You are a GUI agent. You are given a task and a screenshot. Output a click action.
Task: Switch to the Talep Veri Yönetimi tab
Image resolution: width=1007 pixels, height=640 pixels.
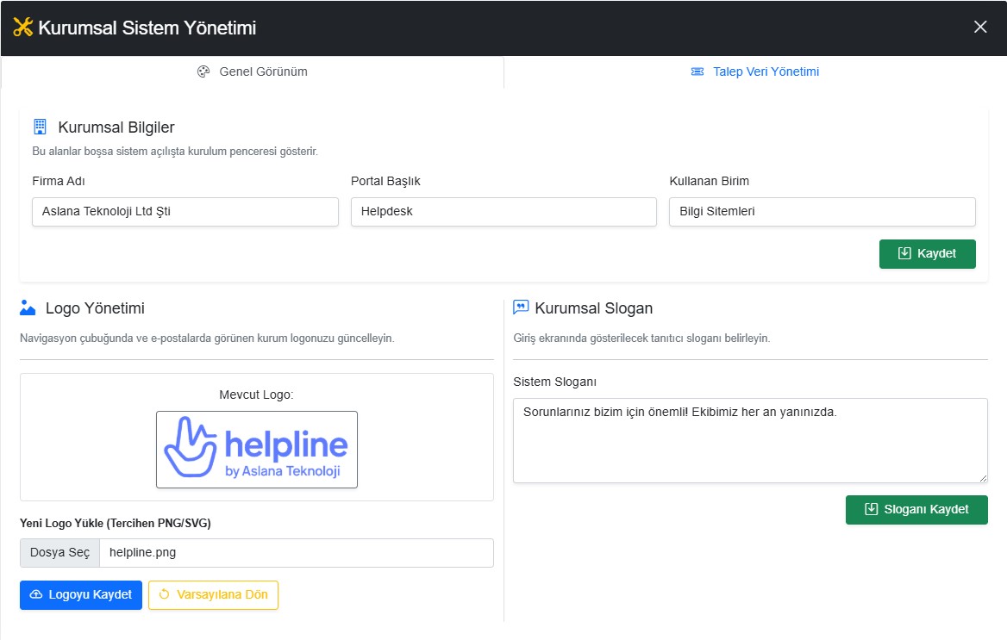point(755,71)
